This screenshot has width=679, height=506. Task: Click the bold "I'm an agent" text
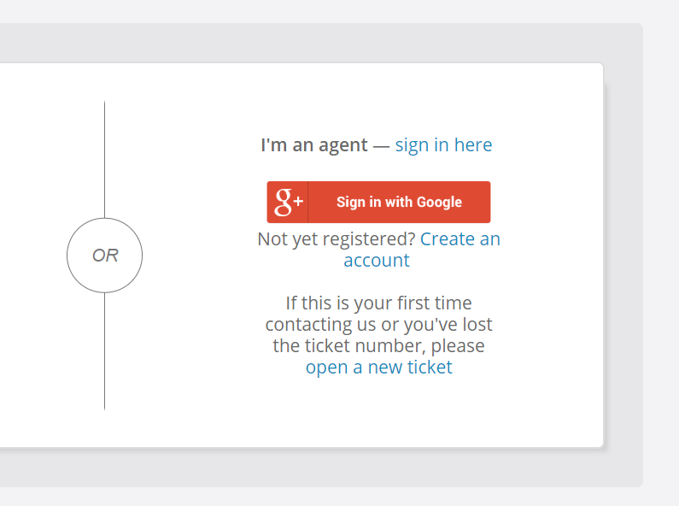pyautogui.click(x=313, y=145)
